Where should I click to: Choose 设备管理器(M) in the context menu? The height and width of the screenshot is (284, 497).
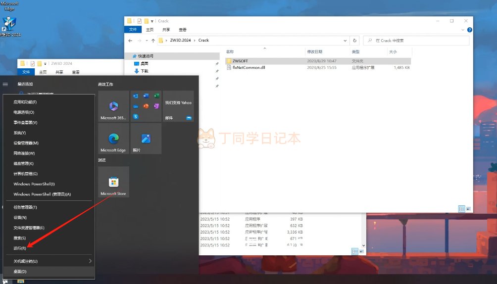[26, 143]
